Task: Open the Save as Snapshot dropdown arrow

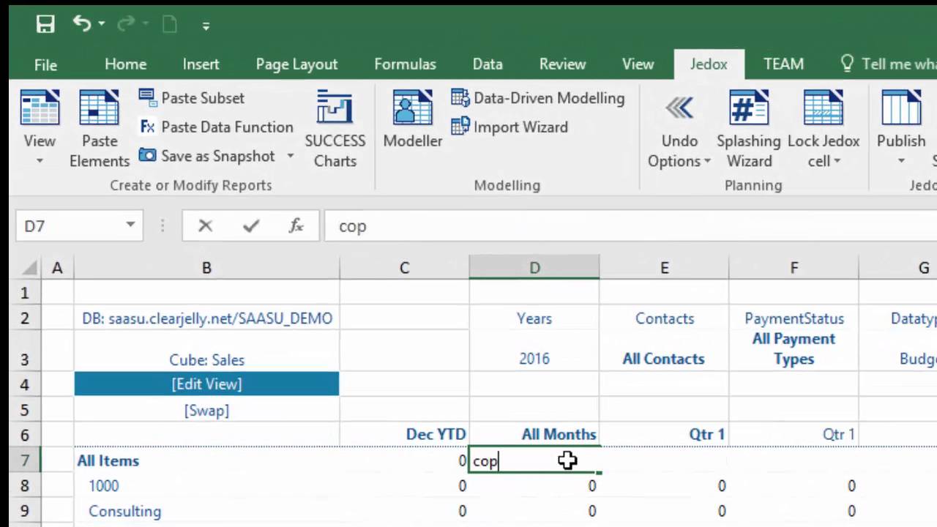Action: [x=291, y=156]
